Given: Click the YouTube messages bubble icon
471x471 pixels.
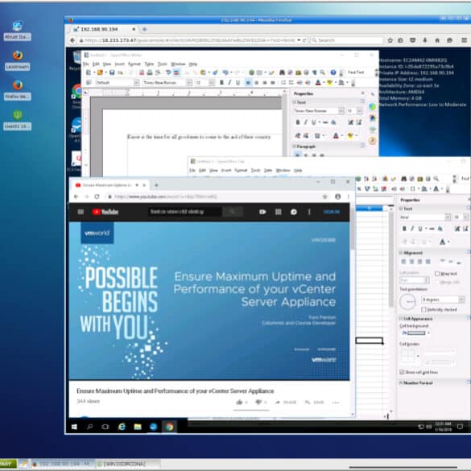Looking at the screenshot, I should click(x=294, y=212).
